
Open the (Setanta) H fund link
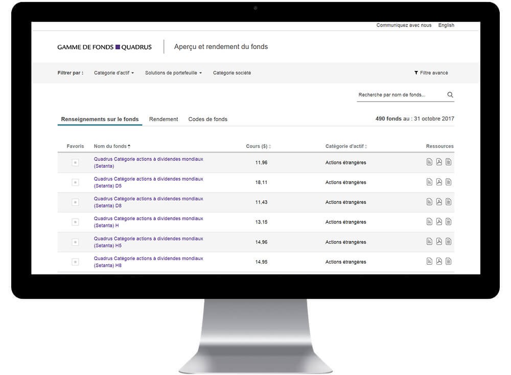[148, 222]
